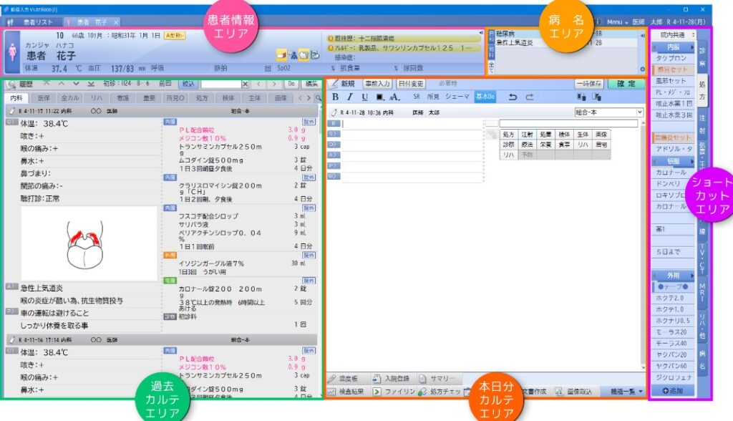
Task: Click the italic formatting icon
Action: tap(350, 97)
